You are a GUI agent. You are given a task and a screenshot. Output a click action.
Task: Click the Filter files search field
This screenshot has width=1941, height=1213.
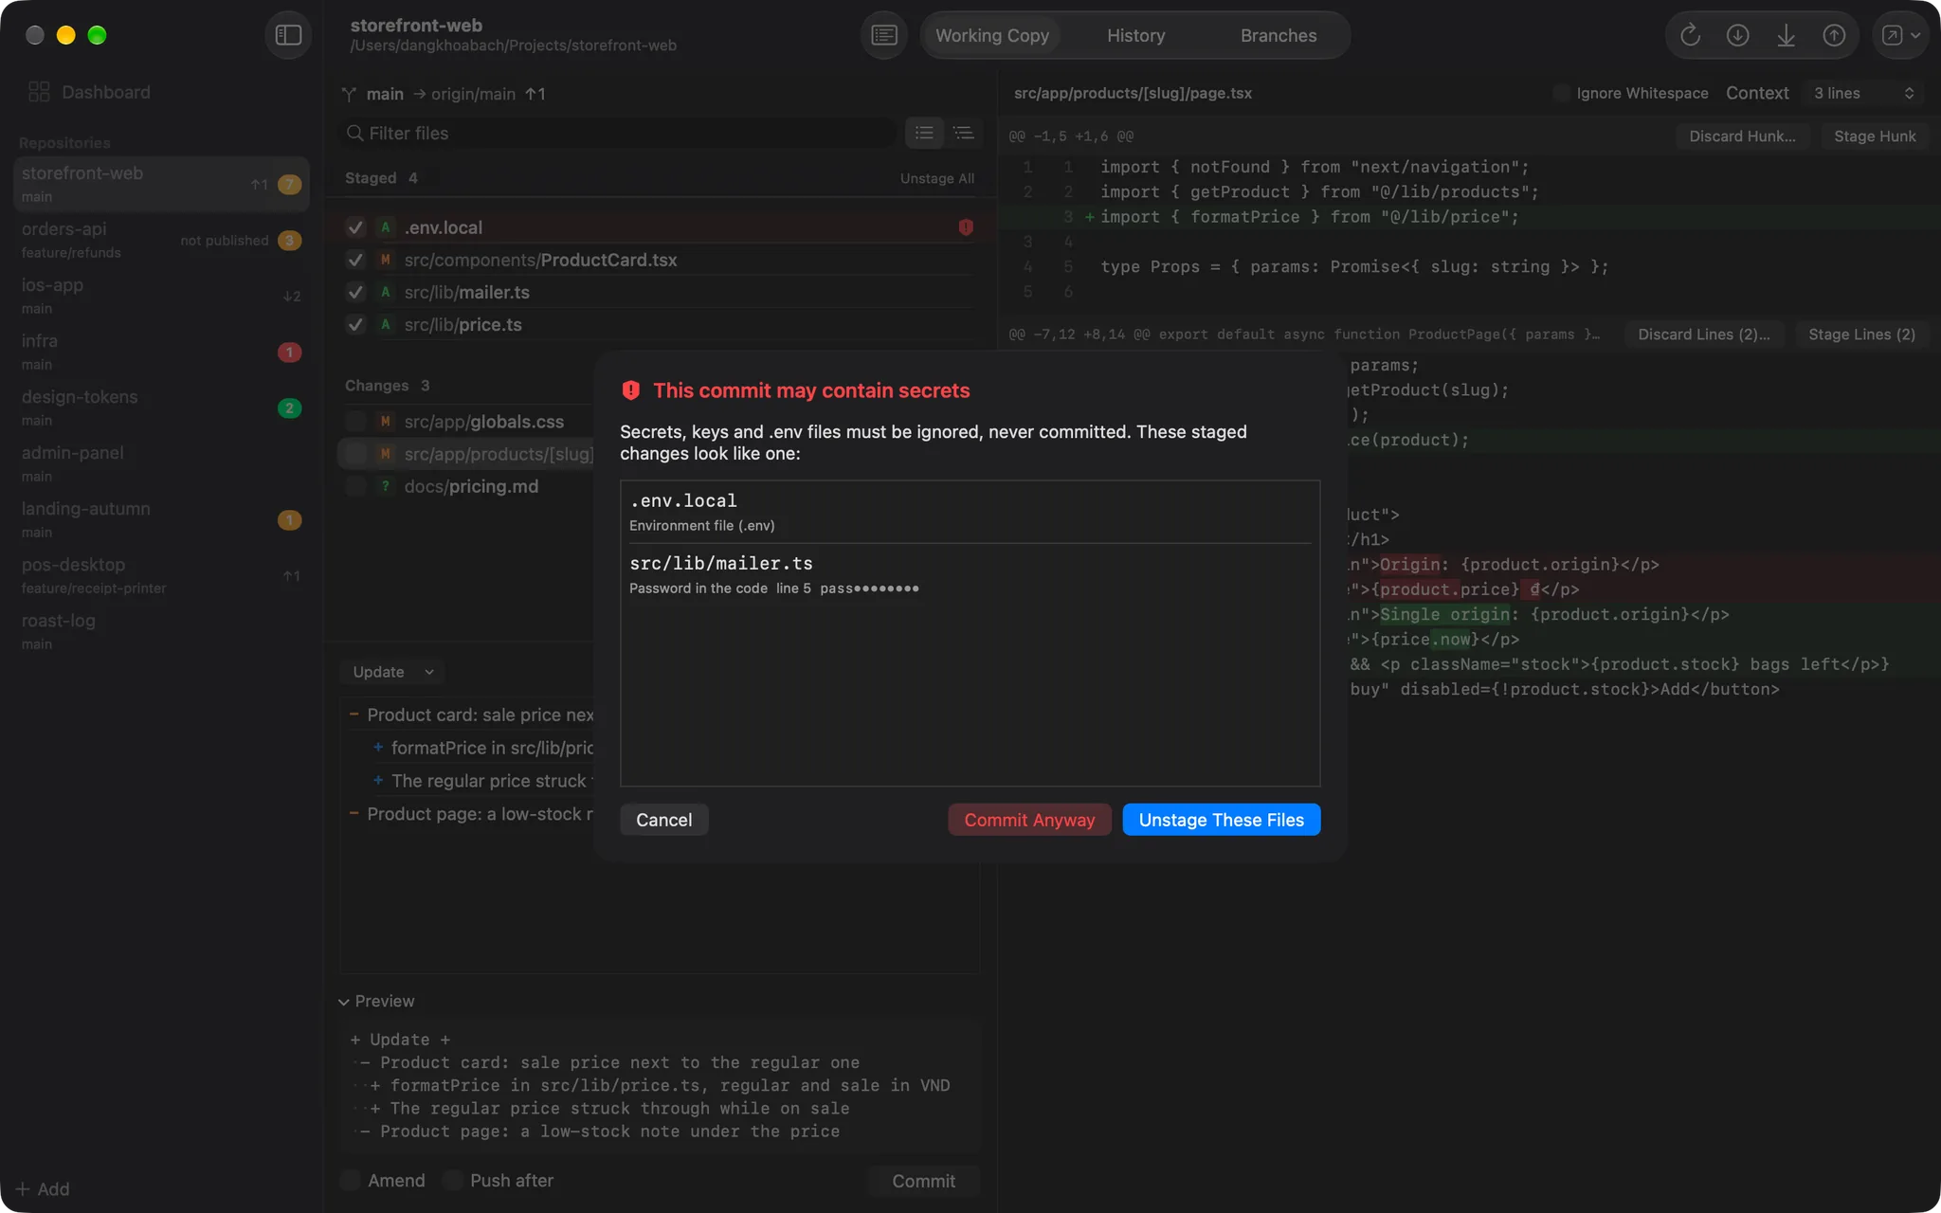[x=617, y=133]
